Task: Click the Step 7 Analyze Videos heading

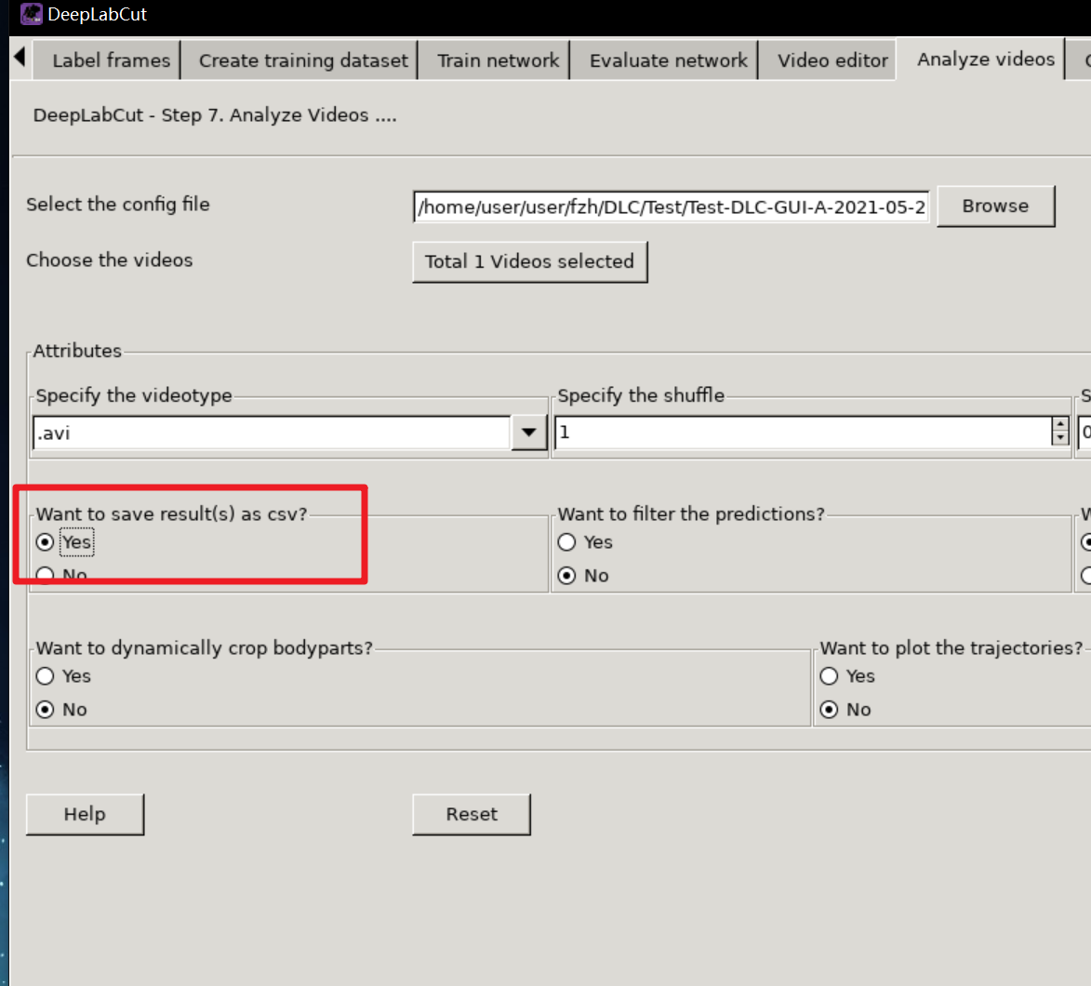Action: pyautogui.click(x=215, y=114)
